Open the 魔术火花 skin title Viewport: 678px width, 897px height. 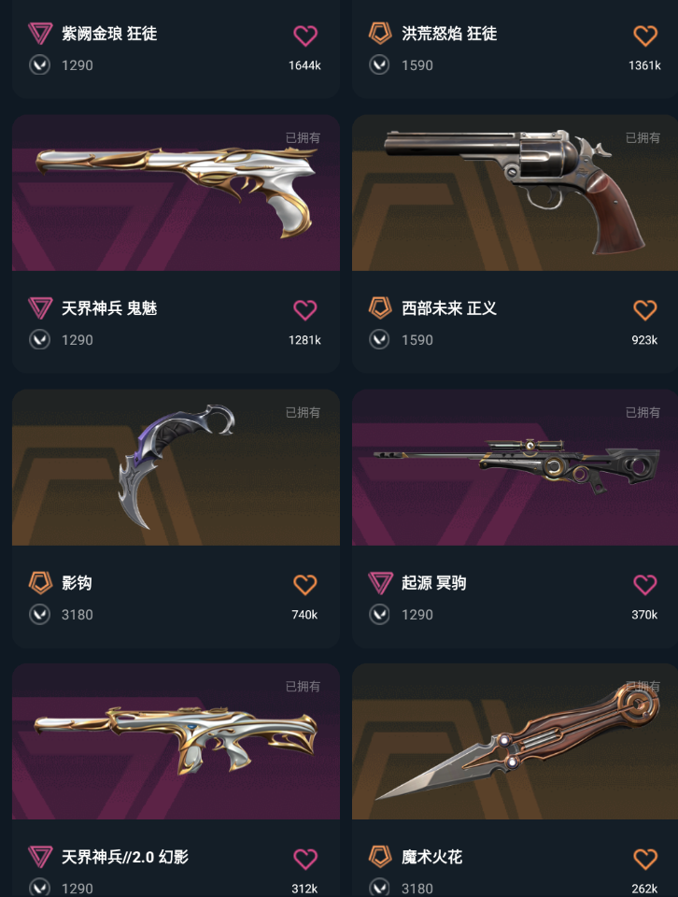click(x=431, y=857)
